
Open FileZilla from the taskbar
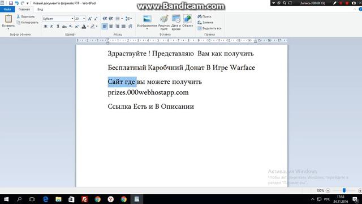pyautogui.click(x=84, y=199)
